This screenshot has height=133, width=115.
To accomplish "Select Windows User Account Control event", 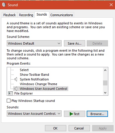I will coord(43,89).
